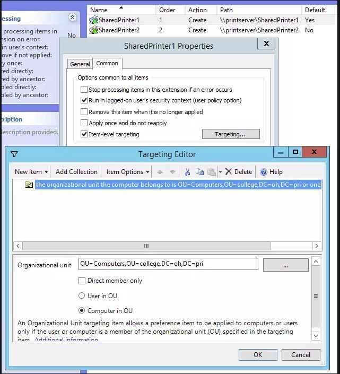The image size is (340, 374).
Task: Select the SharedPrinter1 name text
Action: [119, 20]
